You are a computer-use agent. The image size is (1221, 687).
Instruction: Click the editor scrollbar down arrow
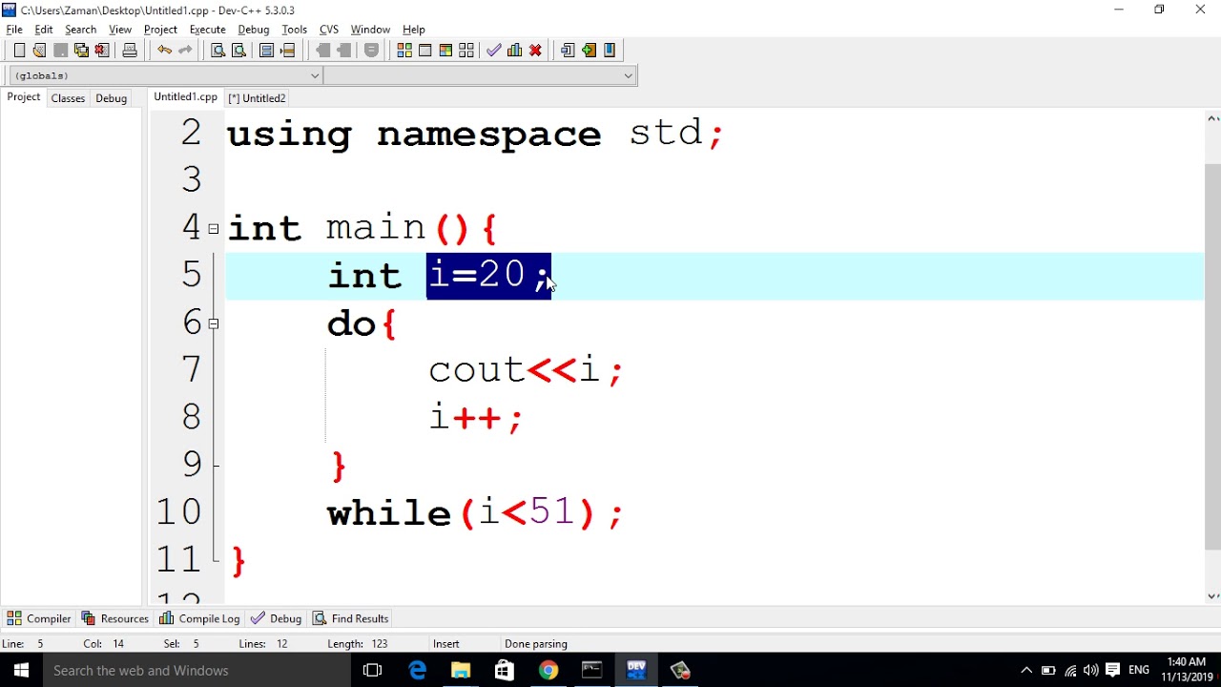click(1212, 596)
